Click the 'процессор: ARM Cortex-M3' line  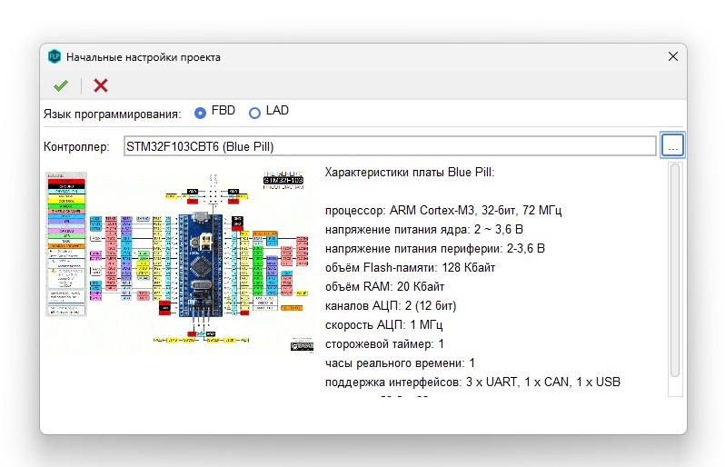pyautogui.click(x=443, y=211)
